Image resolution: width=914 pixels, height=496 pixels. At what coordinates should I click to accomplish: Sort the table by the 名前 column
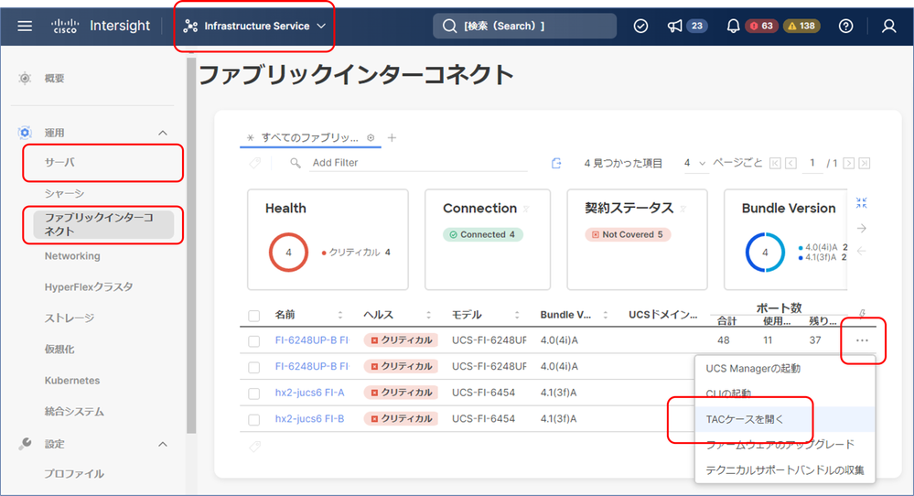tap(339, 315)
